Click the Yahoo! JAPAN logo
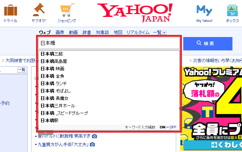The image size is (242, 152). [x=135, y=13]
